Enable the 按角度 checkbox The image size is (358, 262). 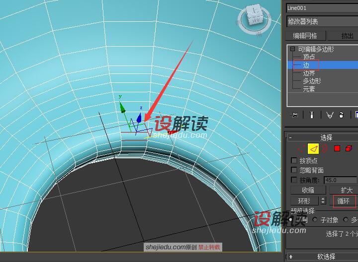pyautogui.click(x=294, y=180)
